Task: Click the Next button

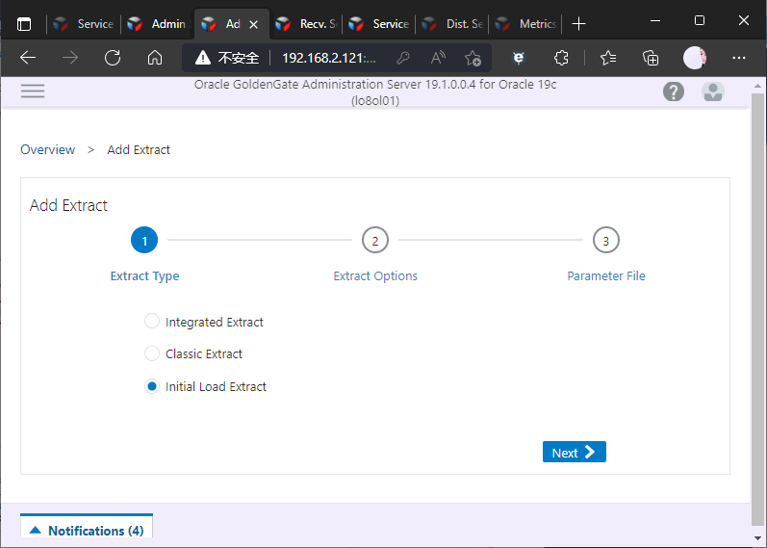Action: click(574, 453)
